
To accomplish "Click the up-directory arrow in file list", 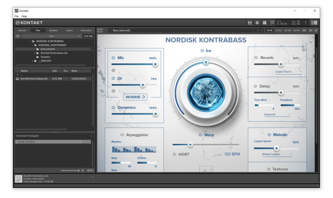I will click(x=17, y=75).
